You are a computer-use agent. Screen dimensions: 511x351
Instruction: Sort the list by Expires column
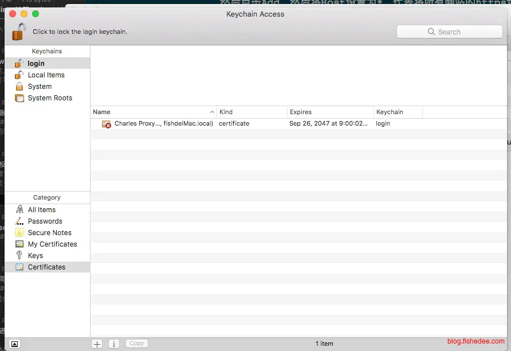[x=329, y=112]
